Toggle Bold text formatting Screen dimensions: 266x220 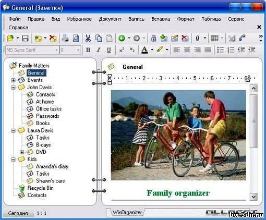[88, 50]
